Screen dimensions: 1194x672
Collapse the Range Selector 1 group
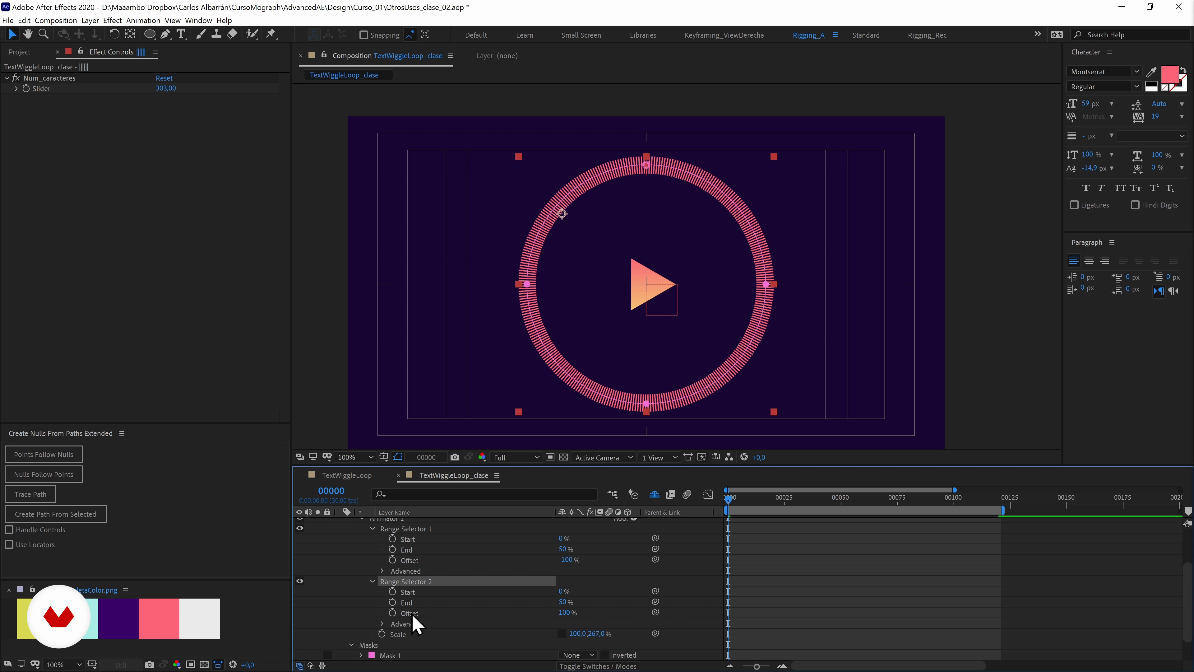point(372,529)
